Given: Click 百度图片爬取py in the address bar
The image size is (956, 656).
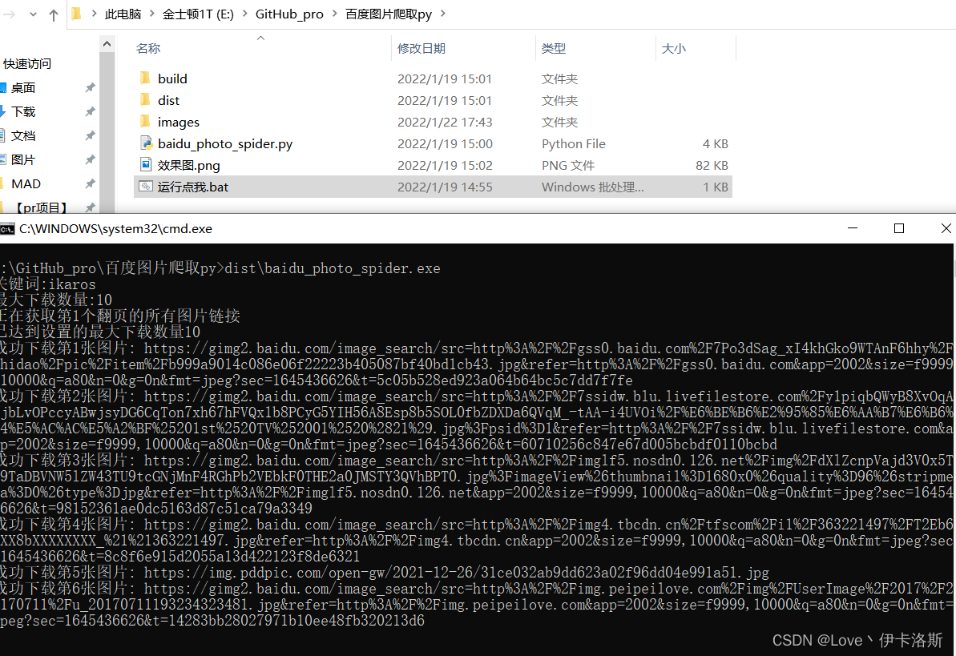Looking at the screenshot, I should point(389,14).
